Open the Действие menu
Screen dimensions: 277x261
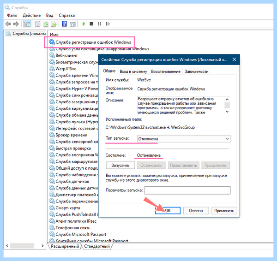click(x=31, y=15)
